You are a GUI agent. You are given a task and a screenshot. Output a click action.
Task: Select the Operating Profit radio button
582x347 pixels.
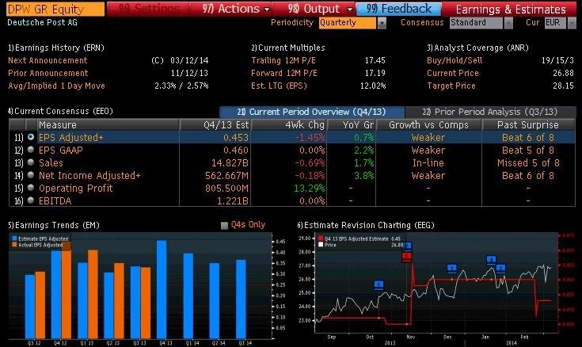[31, 188]
